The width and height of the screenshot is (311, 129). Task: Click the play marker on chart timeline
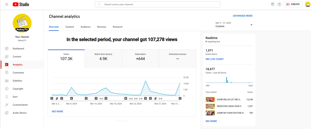[x=126, y=98]
